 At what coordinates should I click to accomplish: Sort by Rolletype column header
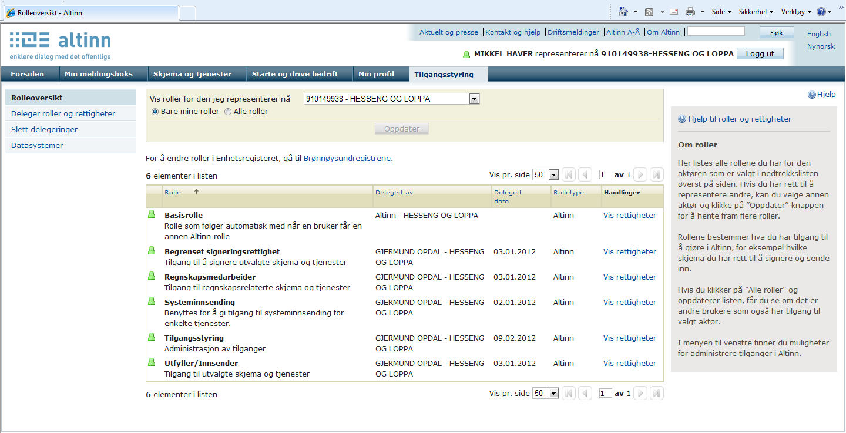(569, 192)
